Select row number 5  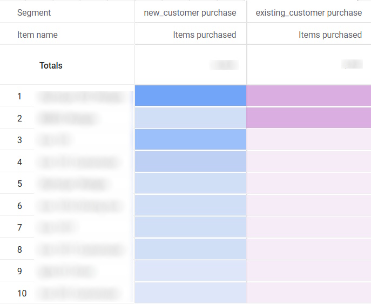tap(19, 184)
